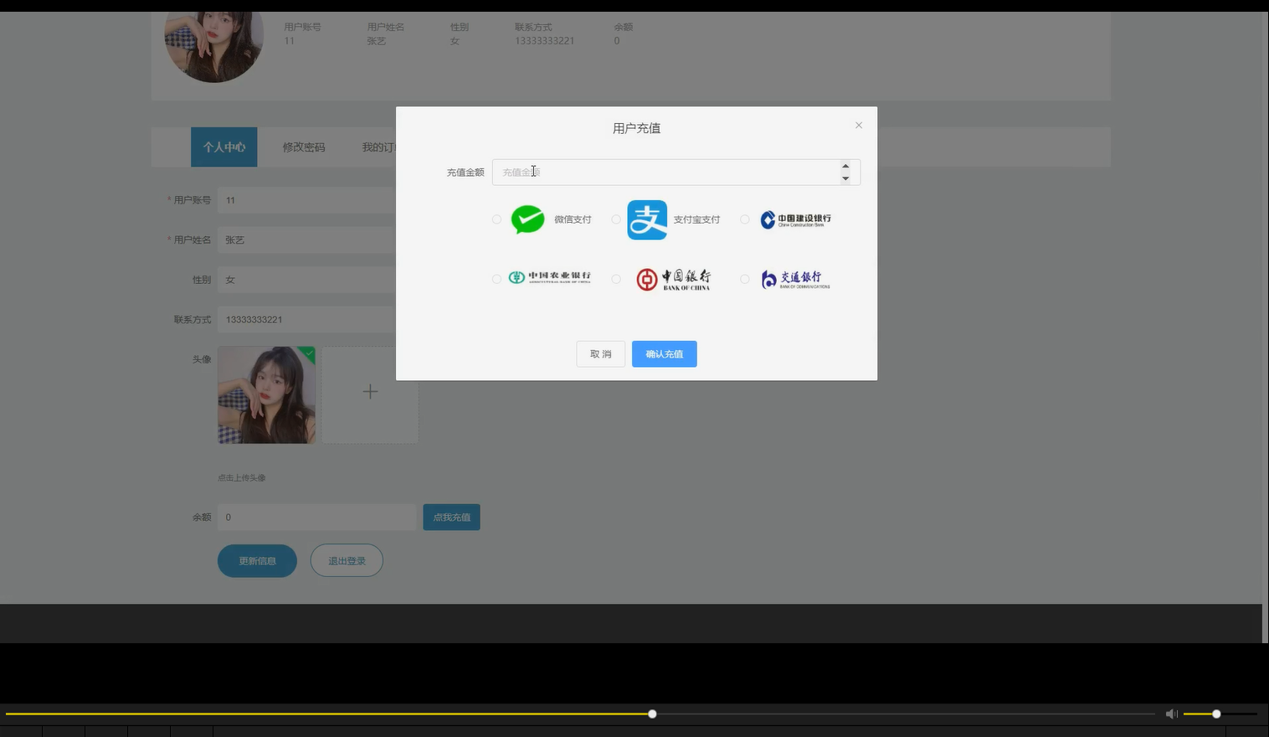Switch to the 我的订单 tab
The height and width of the screenshot is (737, 1269).
point(378,147)
